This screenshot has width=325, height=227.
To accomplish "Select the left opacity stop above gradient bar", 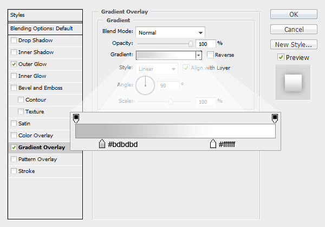I will coord(76,118).
